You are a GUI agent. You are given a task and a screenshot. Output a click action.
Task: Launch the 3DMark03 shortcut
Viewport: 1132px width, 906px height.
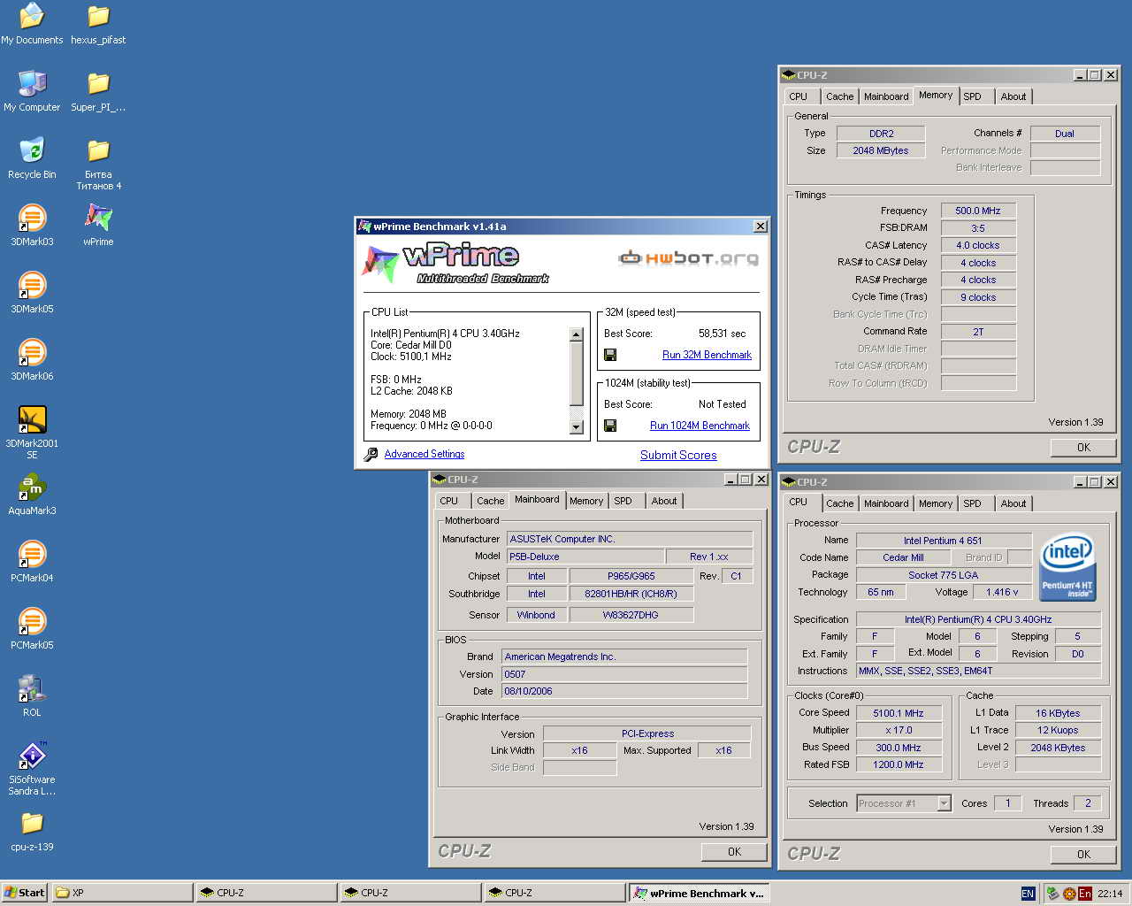point(32,226)
